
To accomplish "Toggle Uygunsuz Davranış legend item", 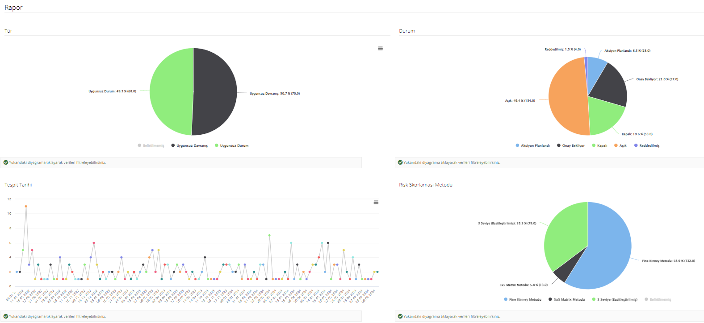I will [x=192, y=145].
